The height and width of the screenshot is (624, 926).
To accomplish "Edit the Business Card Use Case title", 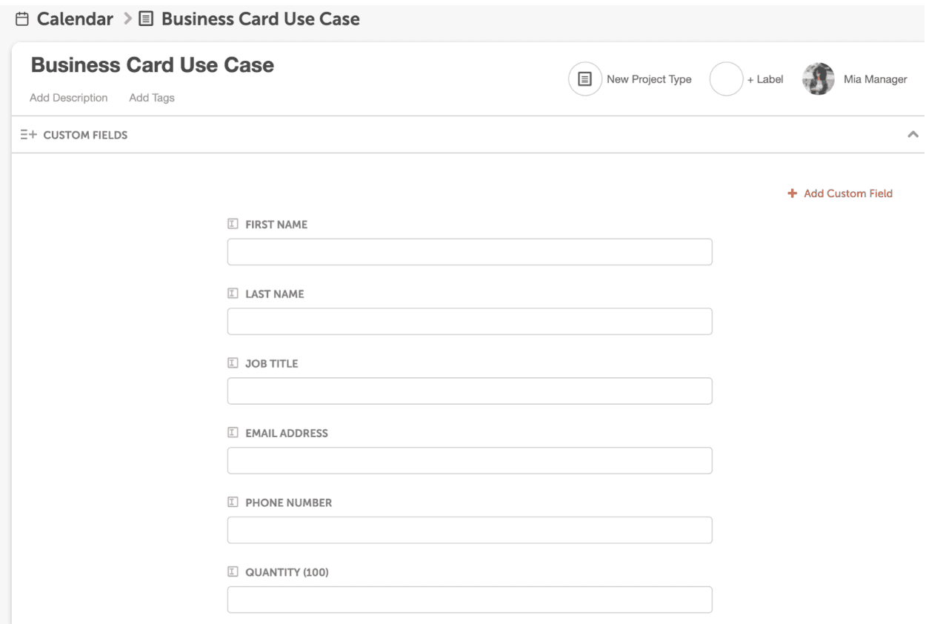I will point(153,65).
